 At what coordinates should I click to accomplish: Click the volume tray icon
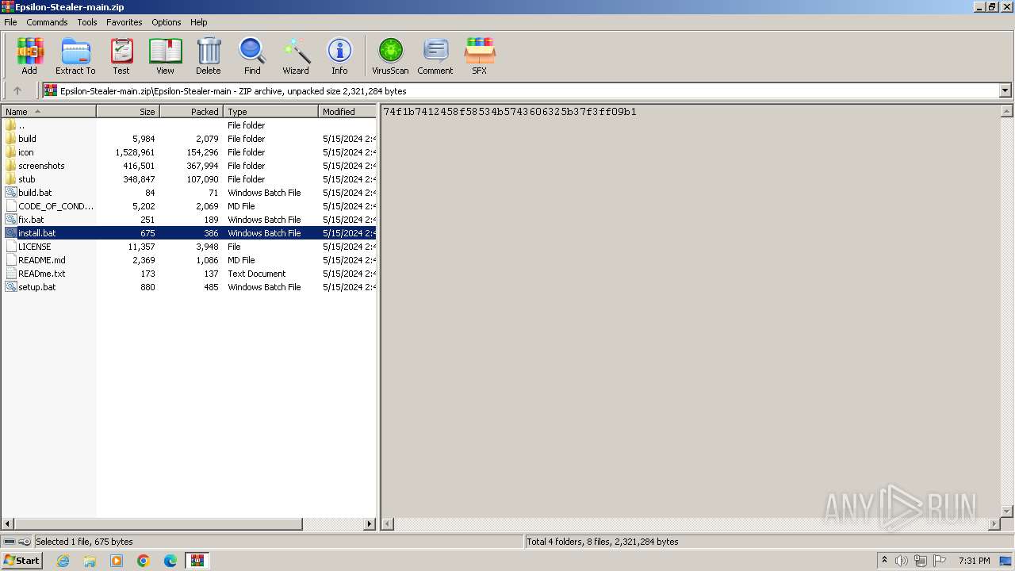click(902, 561)
